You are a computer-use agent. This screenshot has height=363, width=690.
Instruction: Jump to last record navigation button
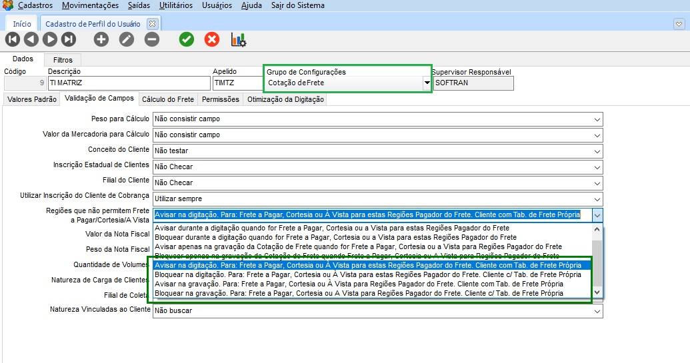pos(68,39)
